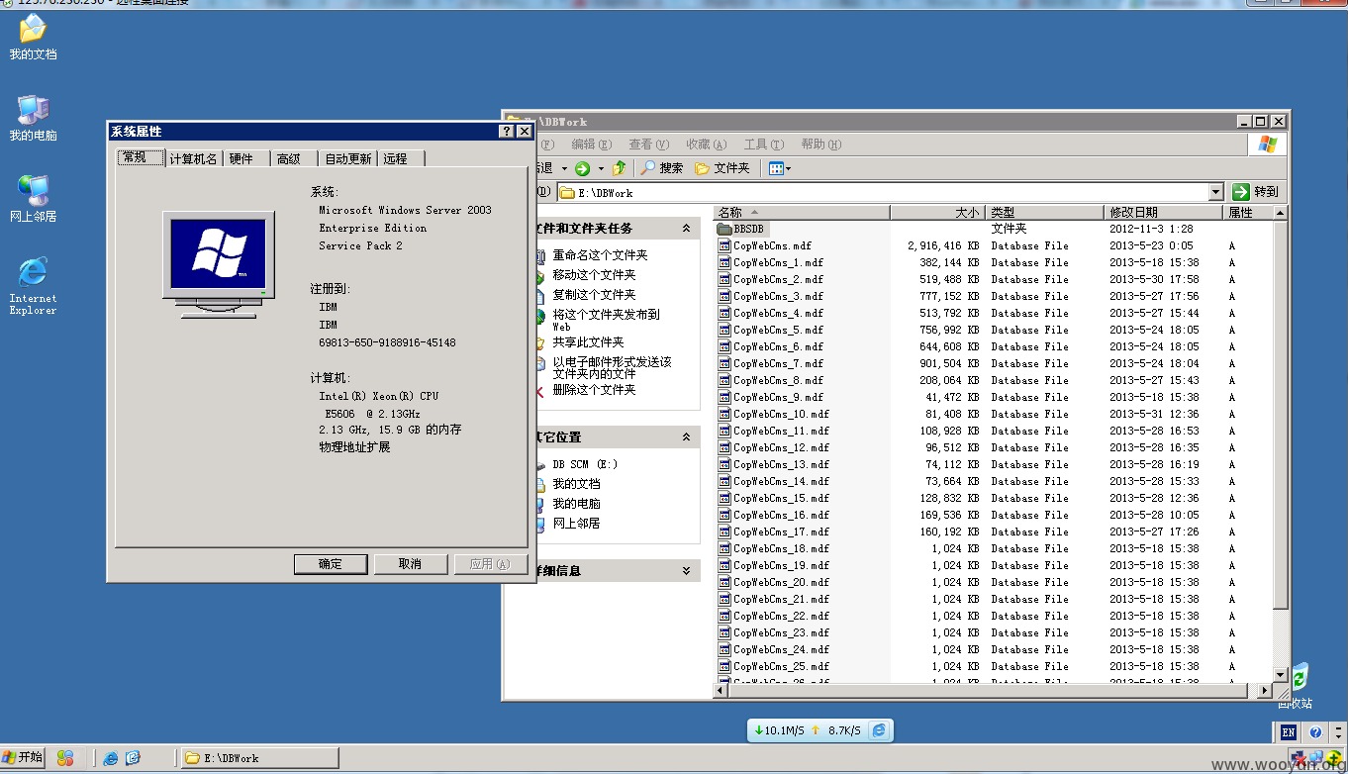Open the 工具(T) menu
This screenshot has width=1348, height=774.
tap(764, 145)
